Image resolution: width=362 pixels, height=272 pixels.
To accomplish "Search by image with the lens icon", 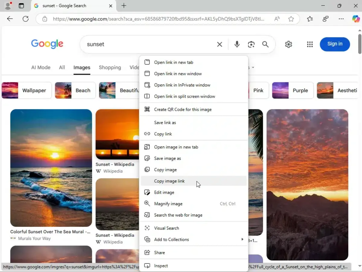I will pyautogui.click(x=251, y=44).
